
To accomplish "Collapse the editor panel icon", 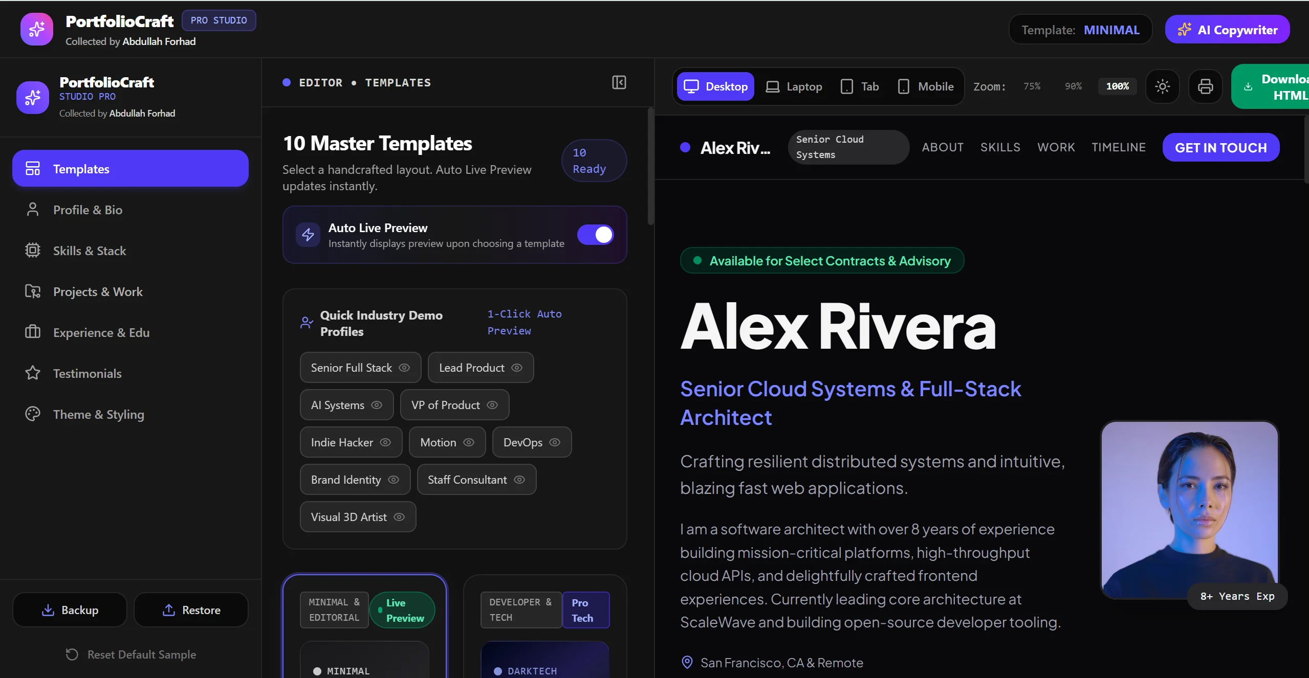I will pyautogui.click(x=619, y=82).
